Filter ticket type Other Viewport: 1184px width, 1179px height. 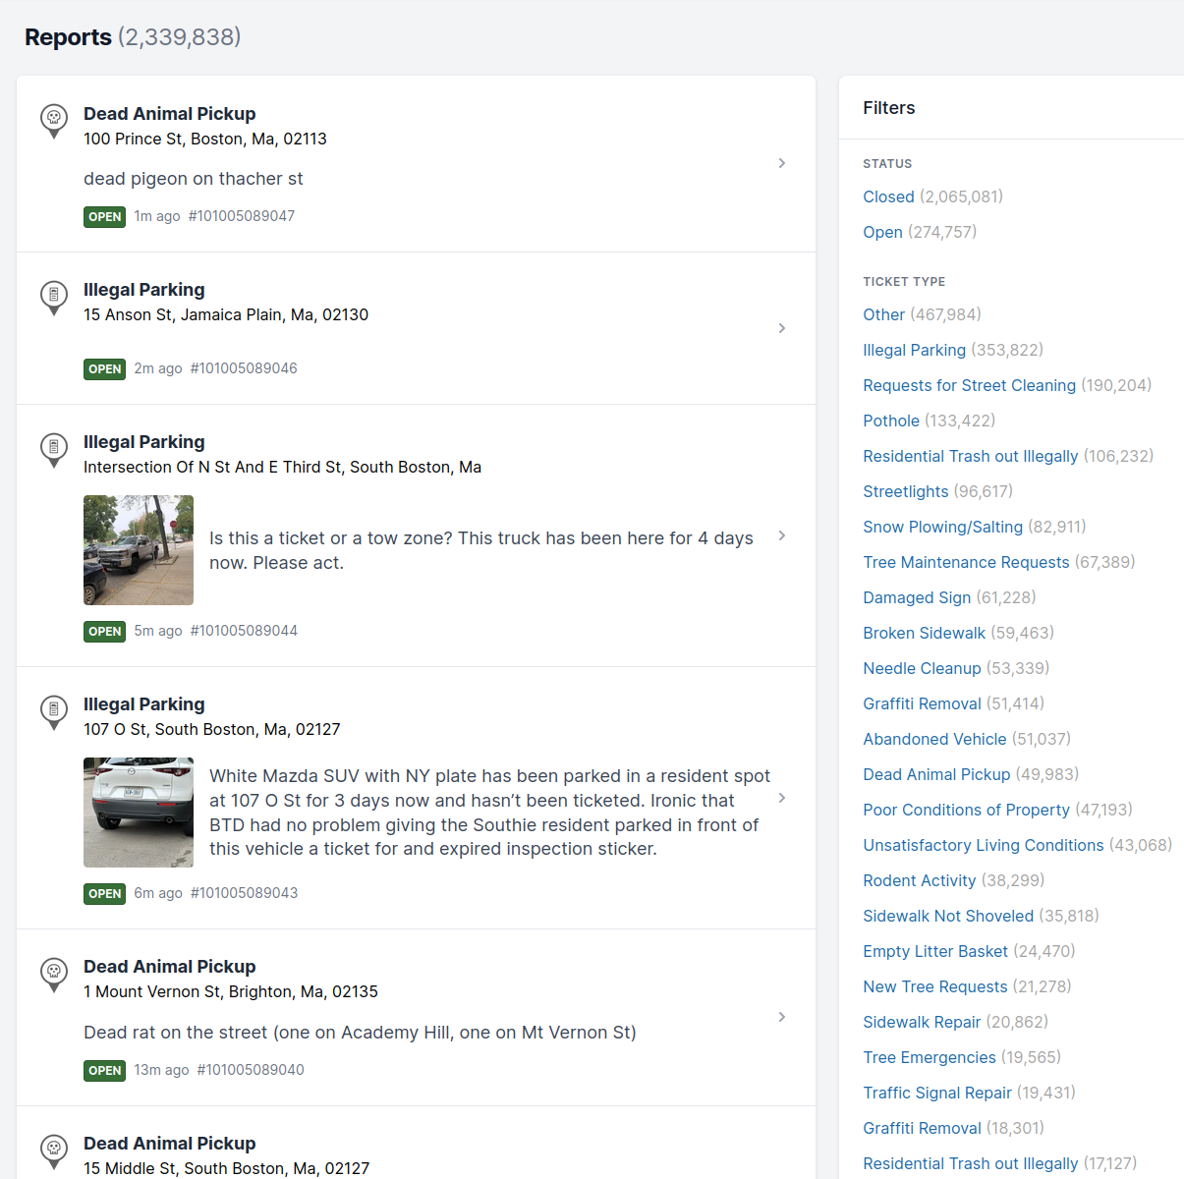click(x=883, y=314)
